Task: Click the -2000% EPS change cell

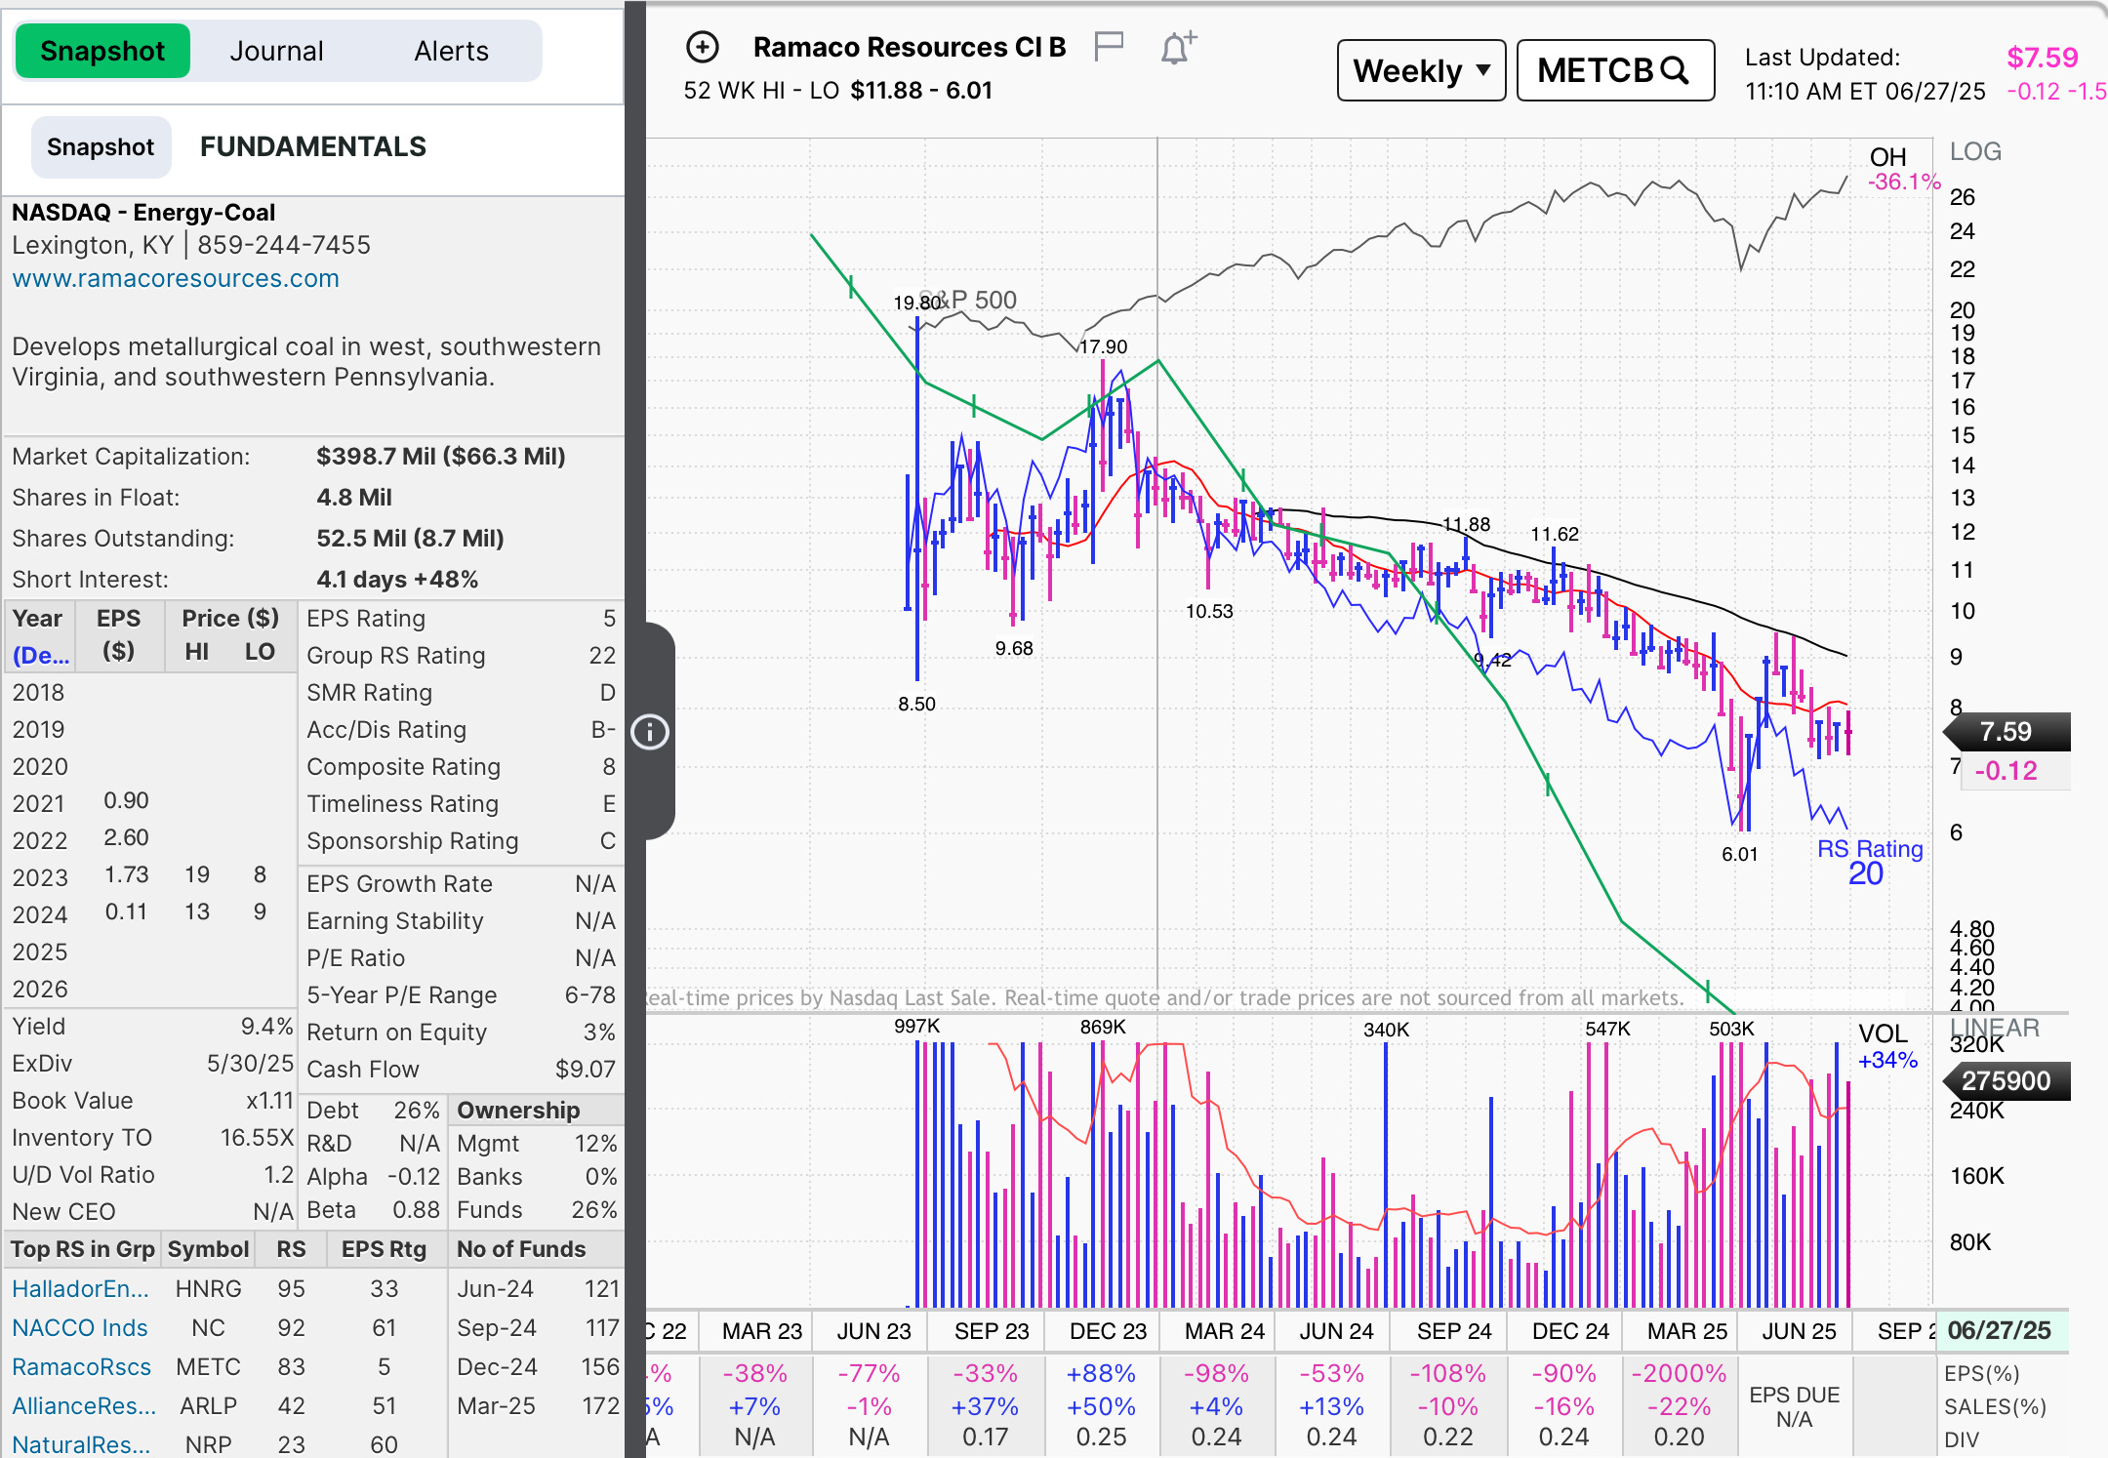Action: [1679, 1374]
